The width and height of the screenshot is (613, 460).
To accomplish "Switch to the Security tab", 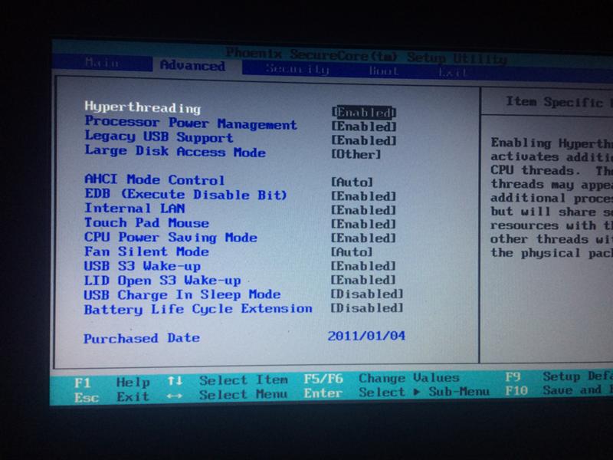I will (x=297, y=69).
